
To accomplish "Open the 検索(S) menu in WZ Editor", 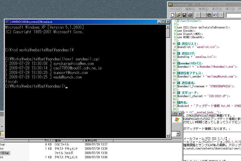I will tap(204, 9).
